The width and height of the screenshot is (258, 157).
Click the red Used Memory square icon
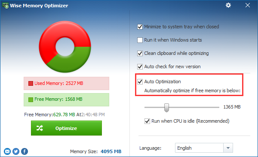point(31,83)
